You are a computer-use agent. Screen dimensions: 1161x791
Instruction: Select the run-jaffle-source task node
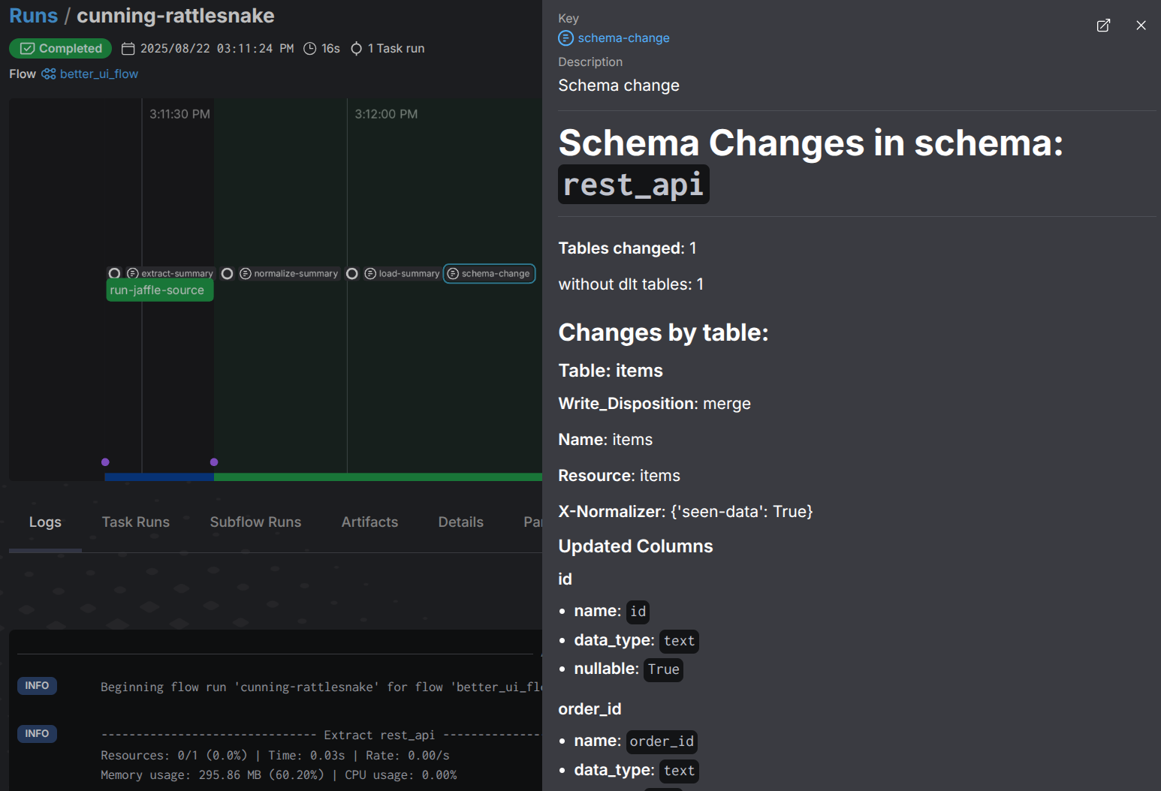point(159,290)
